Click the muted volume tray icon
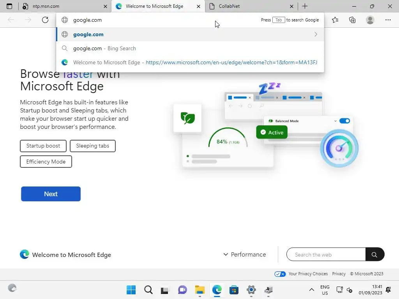 point(350,290)
